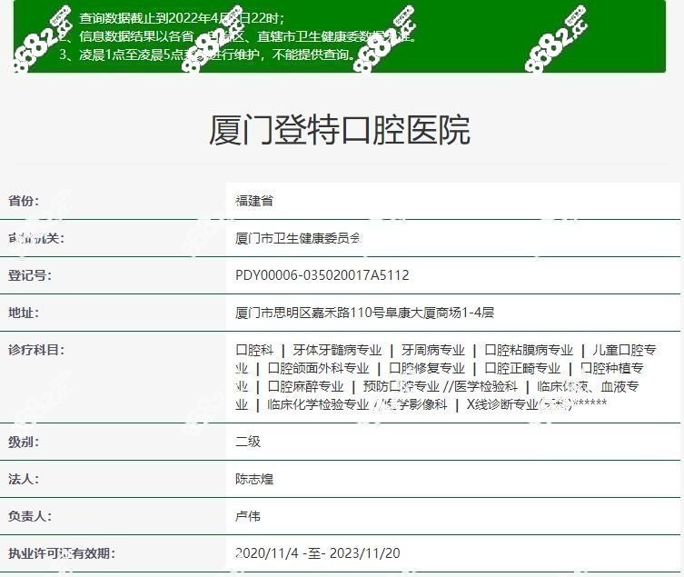The width and height of the screenshot is (684, 577).
Task: Click 口腔粘膜病专业 in the subjects list
Action: [x=529, y=350]
